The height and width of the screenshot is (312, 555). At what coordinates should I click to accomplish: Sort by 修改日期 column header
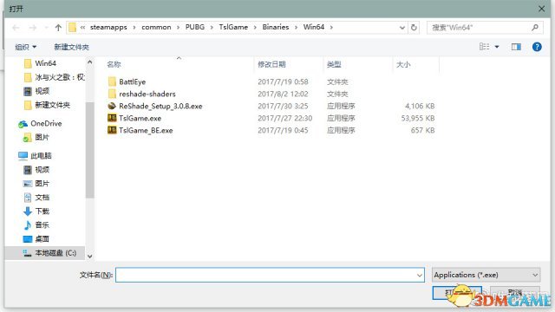pos(271,64)
